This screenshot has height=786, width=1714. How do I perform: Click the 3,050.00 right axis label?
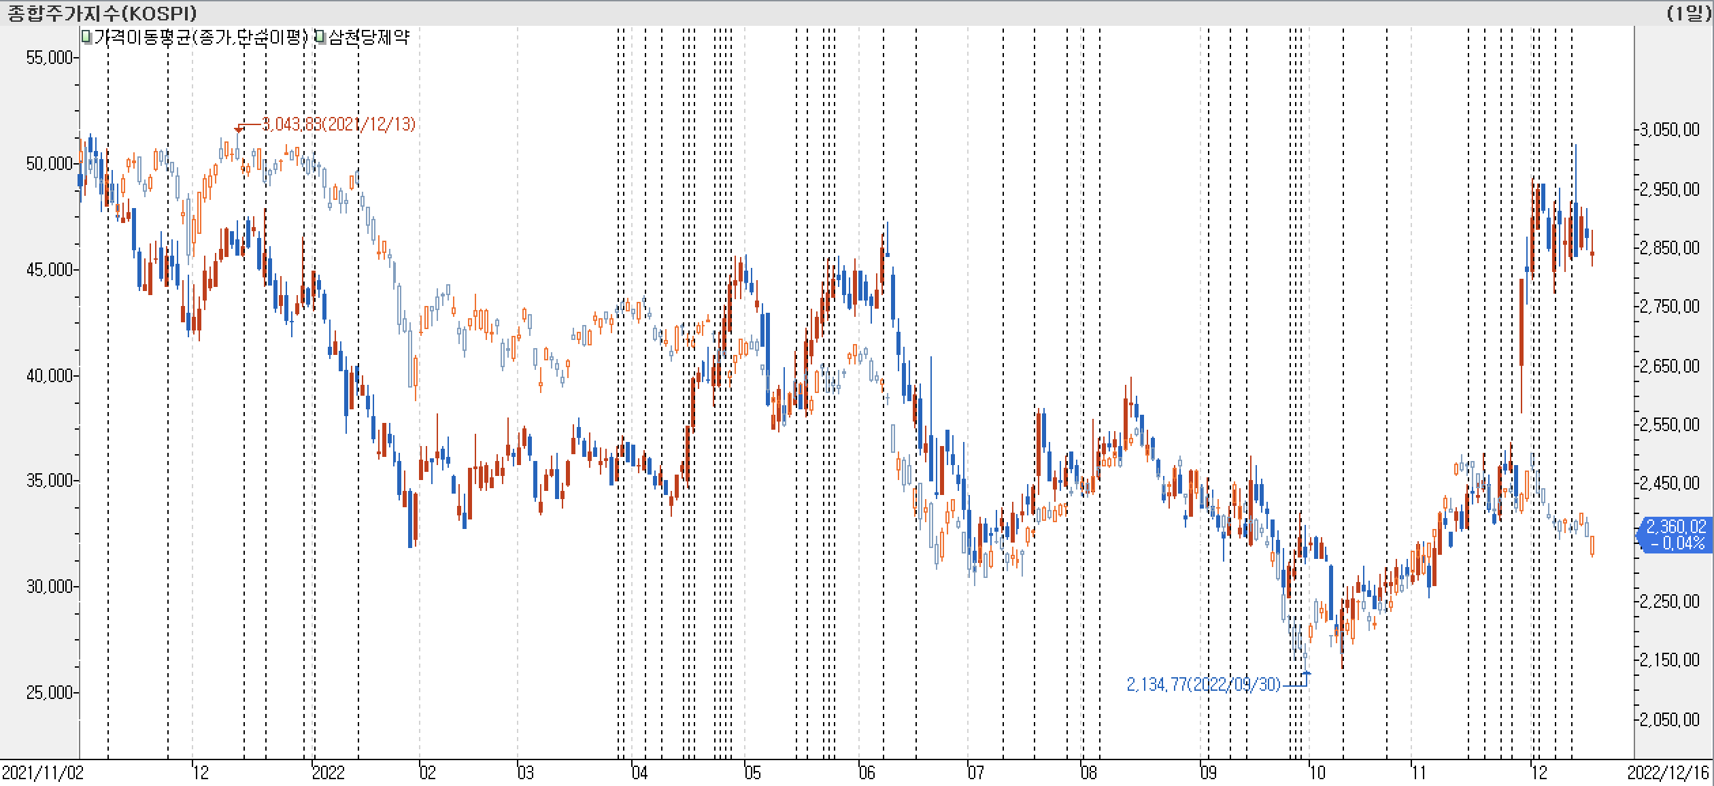tap(1670, 130)
